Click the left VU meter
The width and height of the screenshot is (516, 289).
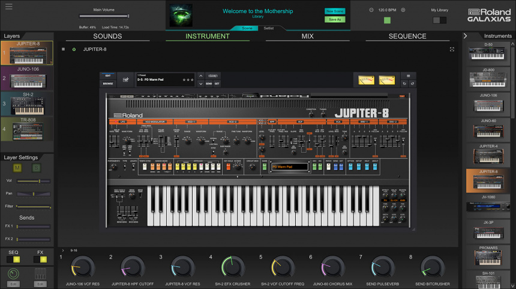366,80
